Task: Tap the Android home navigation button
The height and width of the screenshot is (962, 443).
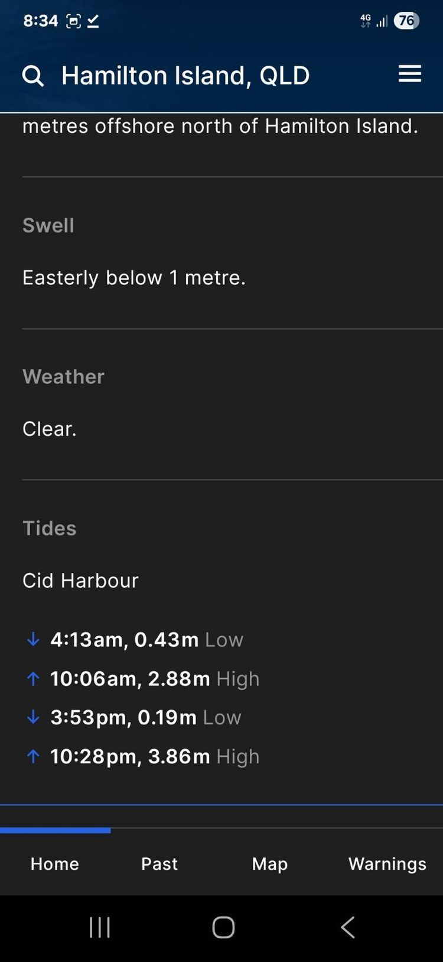Action: (x=223, y=927)
